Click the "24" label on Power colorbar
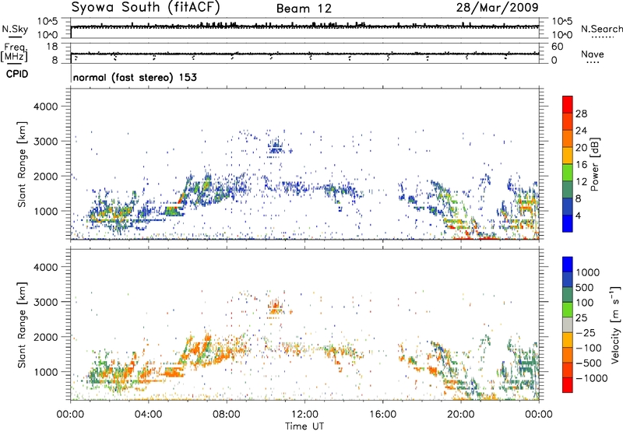Screen dimensions: 623x431 click(581, 131)
